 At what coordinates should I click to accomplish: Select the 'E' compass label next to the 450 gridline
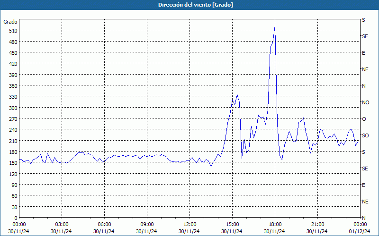[363, 53]
